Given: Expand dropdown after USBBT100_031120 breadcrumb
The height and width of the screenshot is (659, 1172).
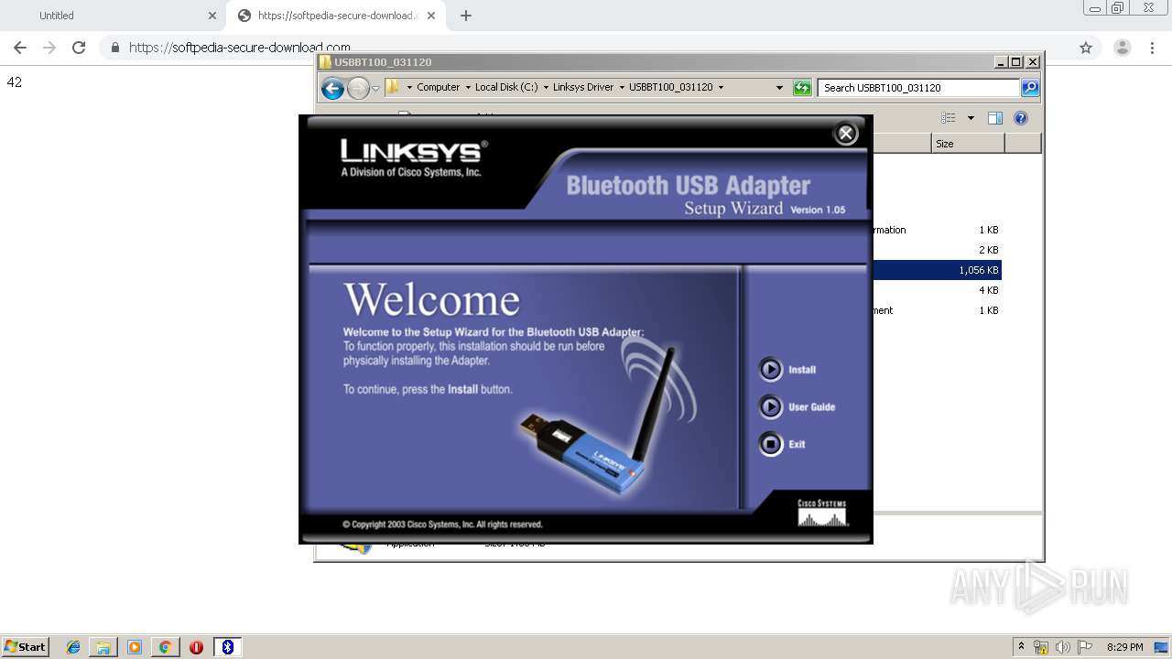Looking at the screenshot, I should (721, 88).
